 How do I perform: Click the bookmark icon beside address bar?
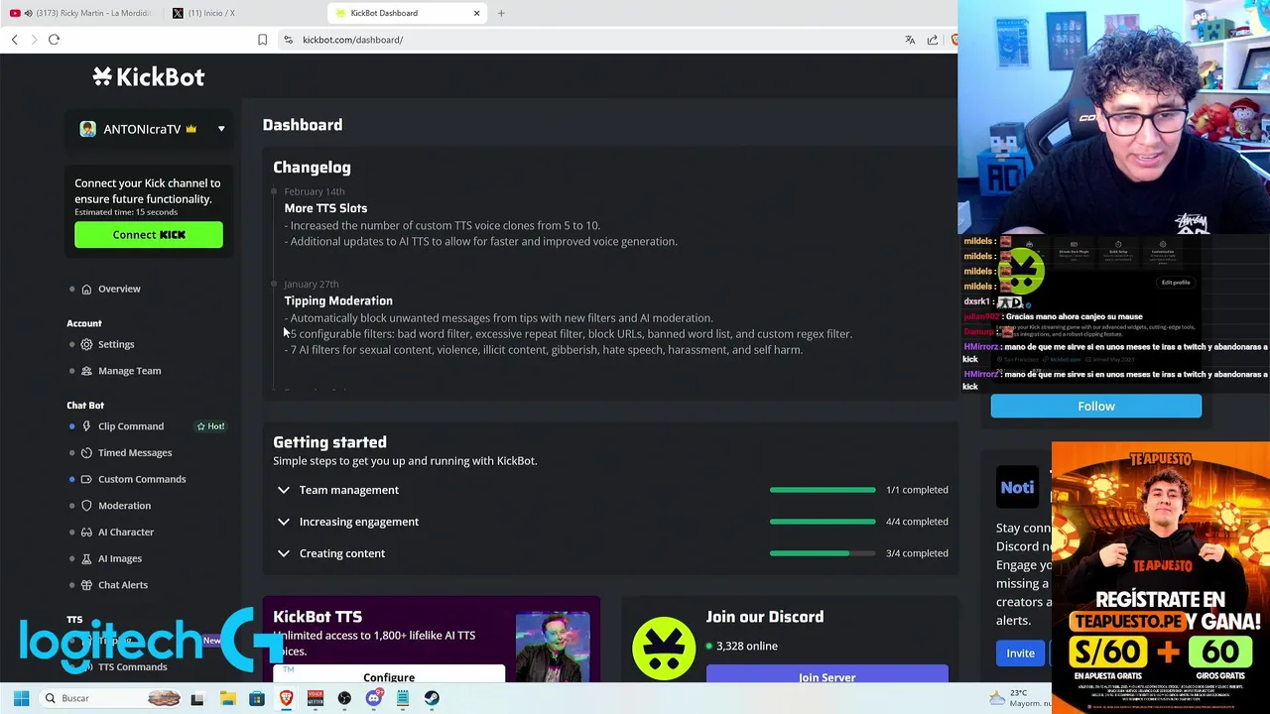[262, 40]
